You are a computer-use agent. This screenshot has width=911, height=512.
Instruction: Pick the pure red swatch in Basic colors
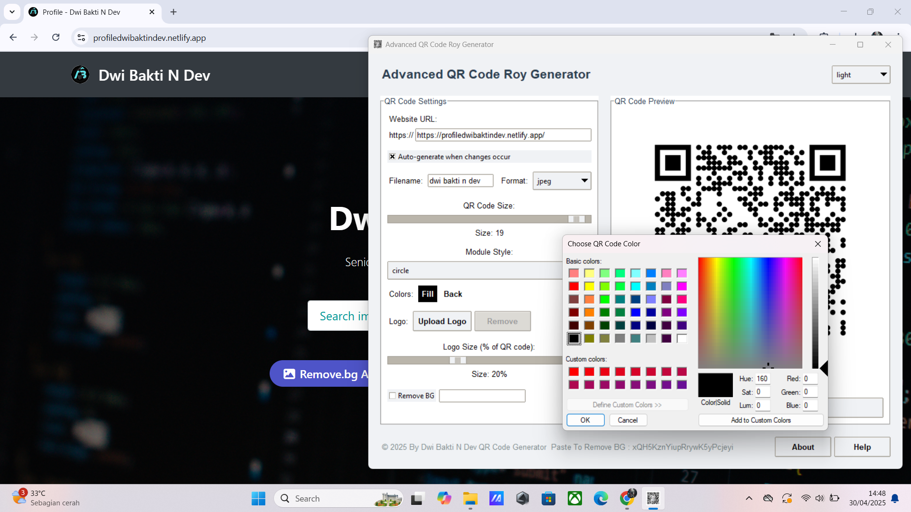(x=573, y=286)
